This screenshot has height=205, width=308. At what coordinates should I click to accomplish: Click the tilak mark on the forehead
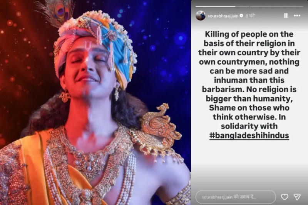point(87,47)
